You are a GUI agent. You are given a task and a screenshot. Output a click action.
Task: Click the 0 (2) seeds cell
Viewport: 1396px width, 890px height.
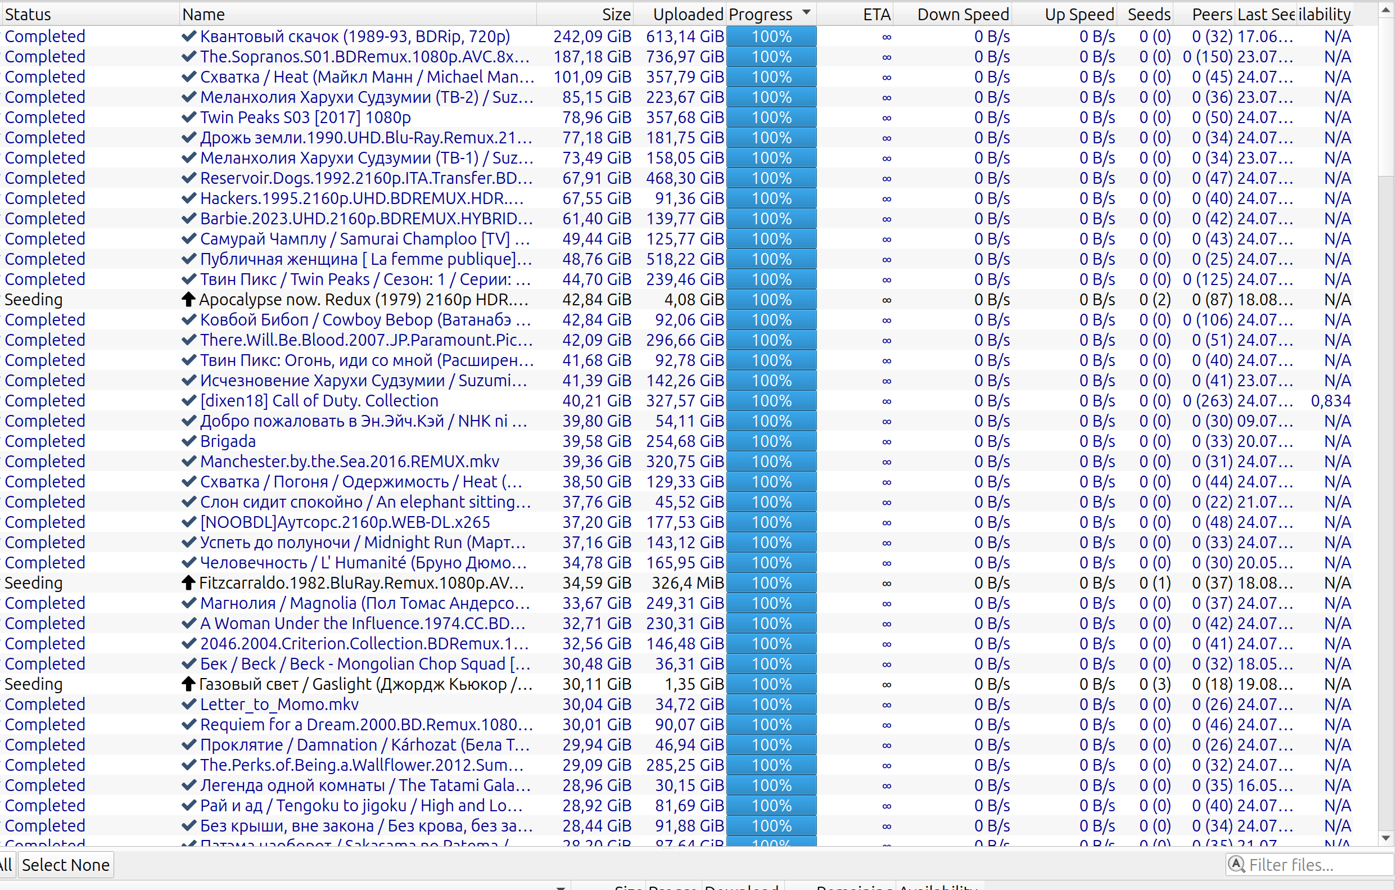1155,299
